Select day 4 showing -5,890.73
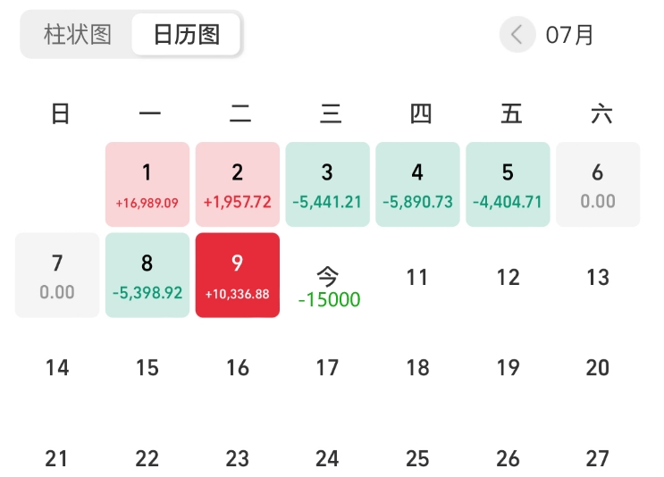The height and width of the screenshot is (477, 664). pos(418,185)
